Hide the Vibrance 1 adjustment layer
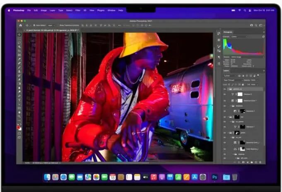The height and width of the screenshot is (192, 282). pos(224,127)
